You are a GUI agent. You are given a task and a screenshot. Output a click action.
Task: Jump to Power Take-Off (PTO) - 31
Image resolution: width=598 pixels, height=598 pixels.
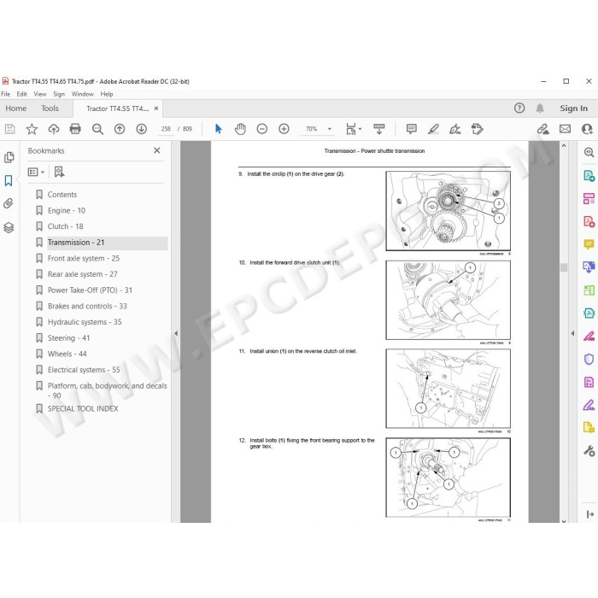tap(90, 290)
